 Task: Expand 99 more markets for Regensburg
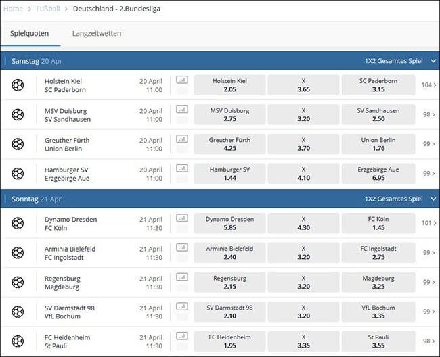pyautogui.click(x=429, y=282)
